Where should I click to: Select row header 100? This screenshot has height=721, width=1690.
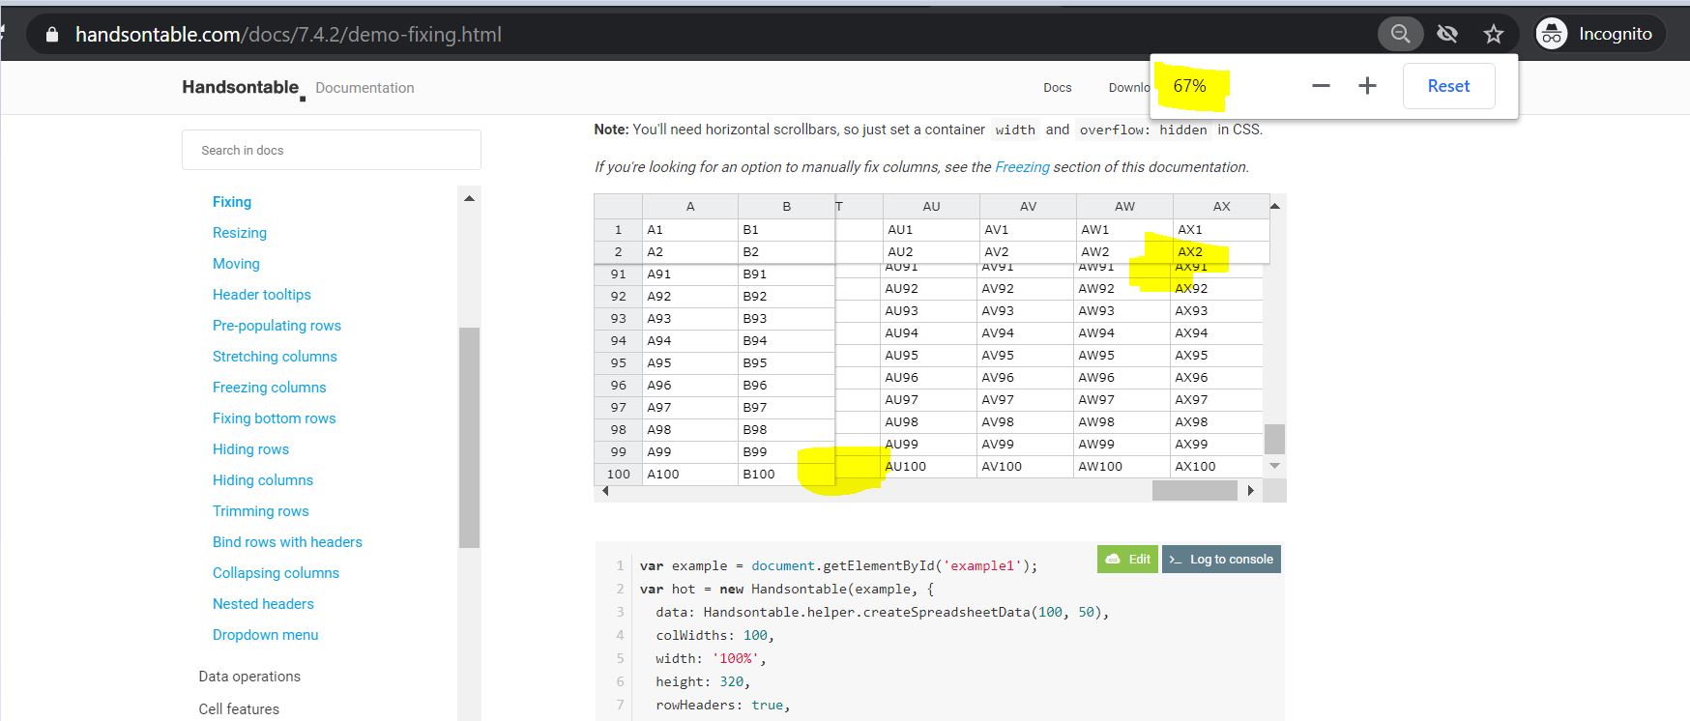(x=619, y=474)
